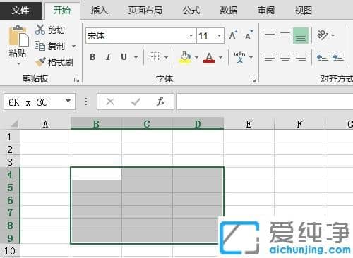Open the borders dropdown arrow
Screen dimensions: 353x258
tap(166, 57)
